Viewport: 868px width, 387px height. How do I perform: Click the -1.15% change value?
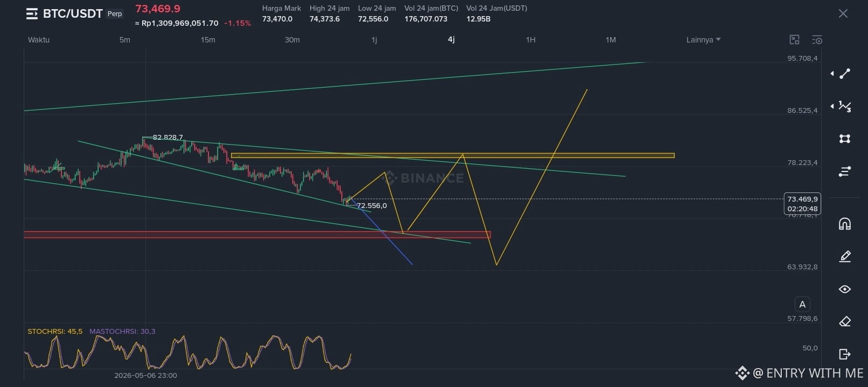pos(237,23)
